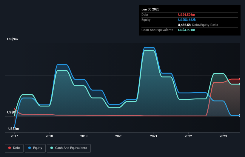Select the 2017 x-axis label
This screenshot has width=245, height=157.
click(14, 136)
